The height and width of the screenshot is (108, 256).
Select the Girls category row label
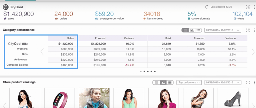25,54
